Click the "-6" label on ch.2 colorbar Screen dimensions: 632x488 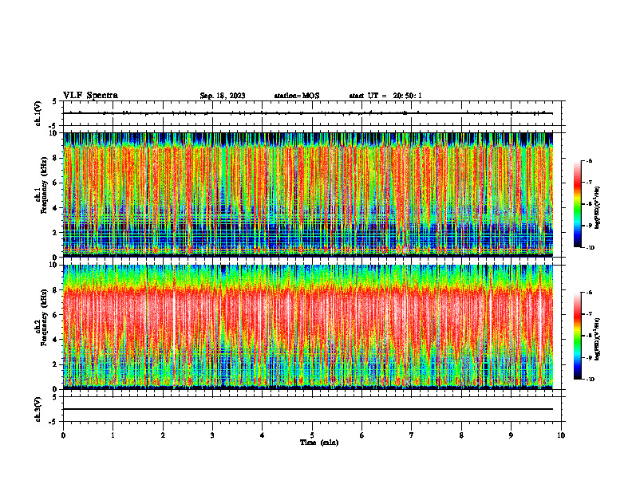[x=589, y=293]
